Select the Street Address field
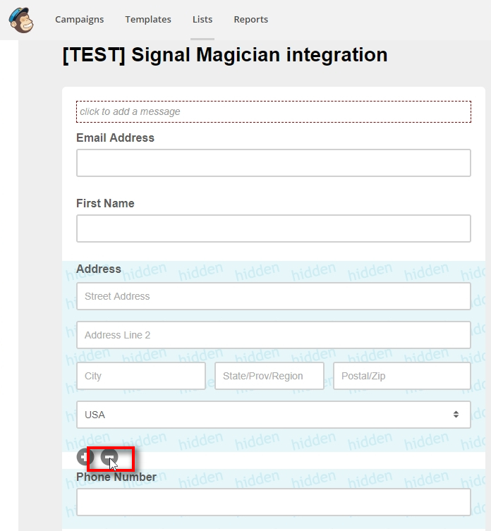 (273, 296)
